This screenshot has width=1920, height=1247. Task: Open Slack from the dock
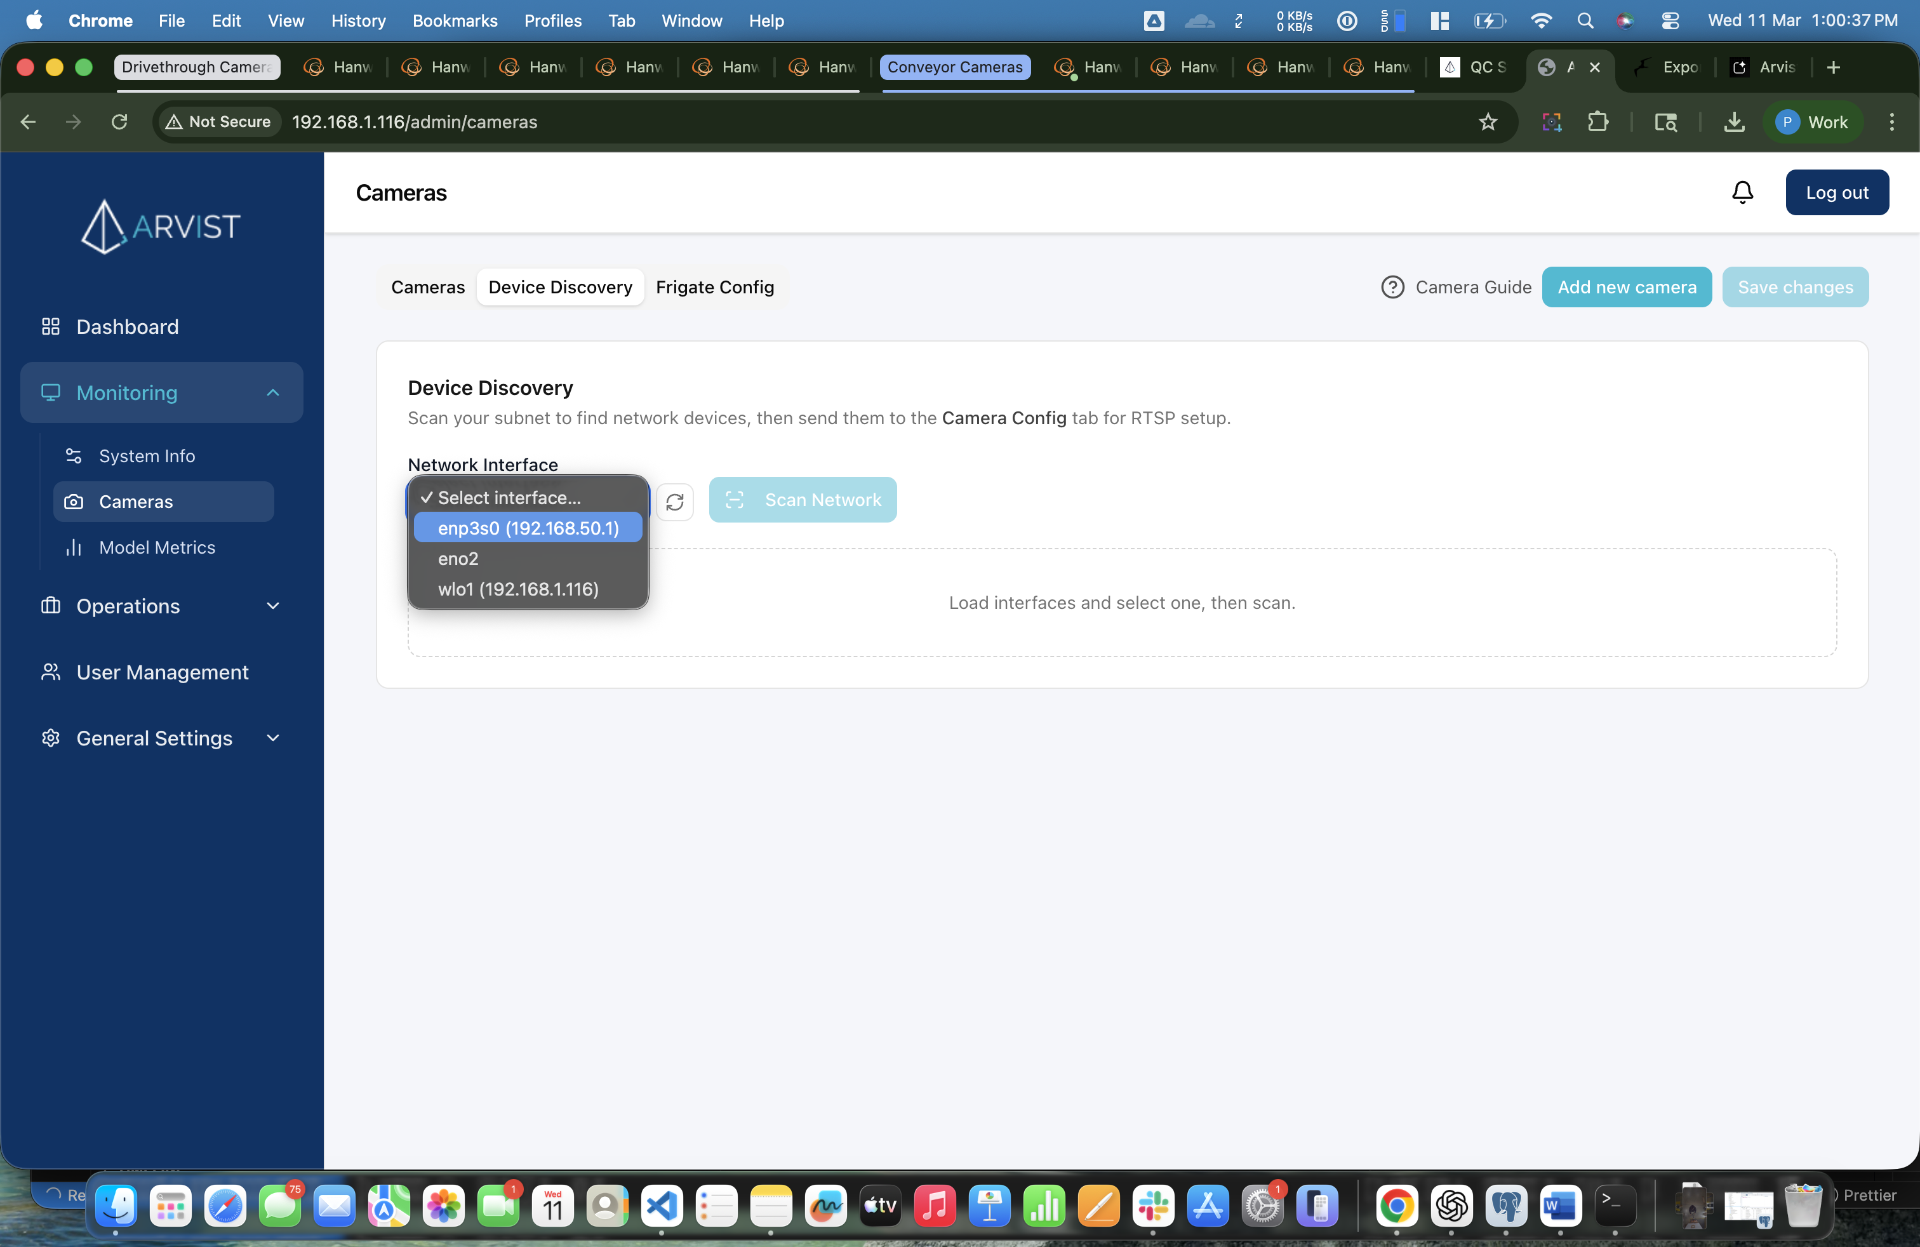[1153, 1206]
